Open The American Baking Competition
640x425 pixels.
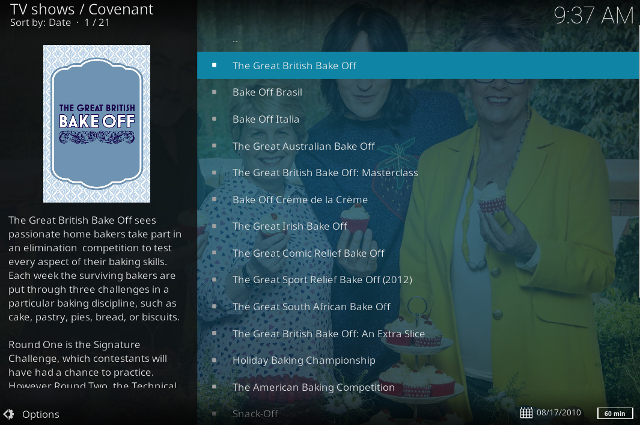point(418,387)
